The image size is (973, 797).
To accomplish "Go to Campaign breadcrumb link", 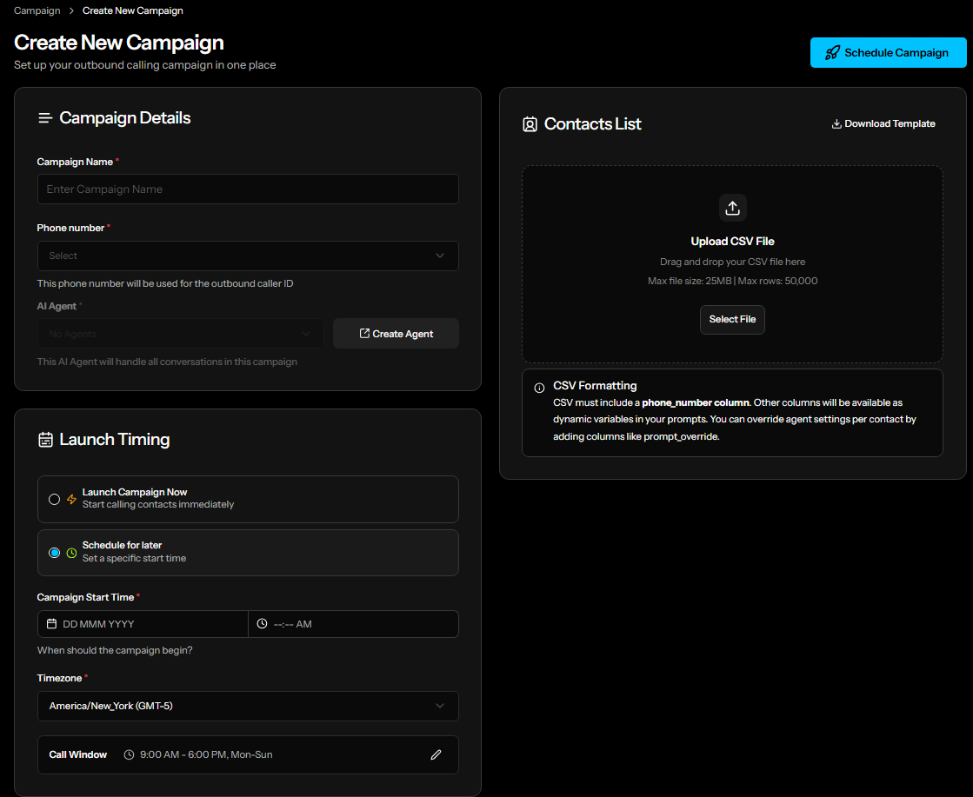I will (37, 10).
